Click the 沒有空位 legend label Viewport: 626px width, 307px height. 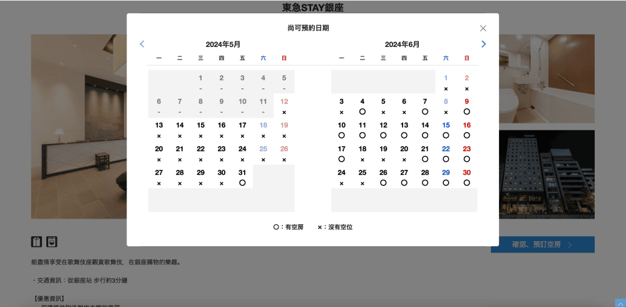[341, 227]
